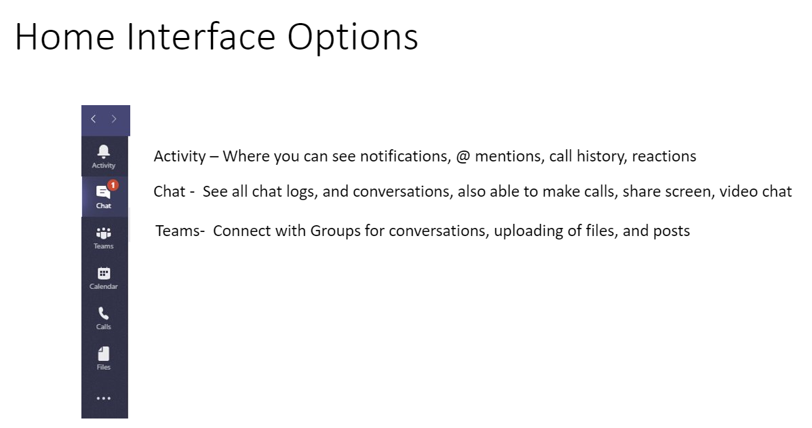This screenshot has width=812, height=428.
Task: Click the Chat logs description line
Action: coord(472,192)
